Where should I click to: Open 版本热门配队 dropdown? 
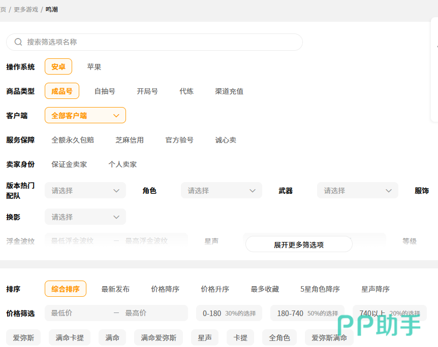click(x=85, y=191)
